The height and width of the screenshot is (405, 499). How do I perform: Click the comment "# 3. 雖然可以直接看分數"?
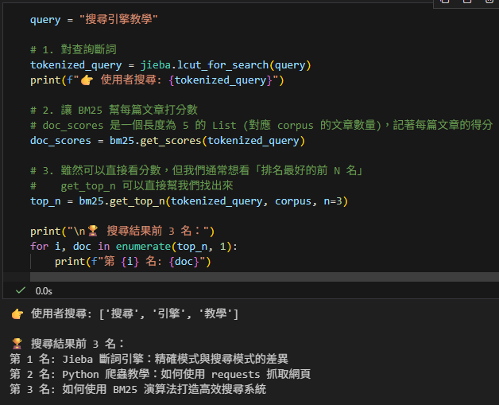pos(196,170)
